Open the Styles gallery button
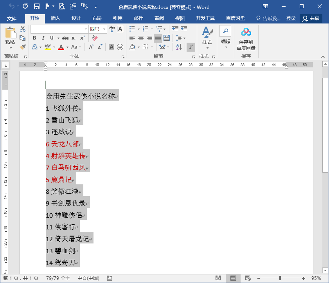 207,38
